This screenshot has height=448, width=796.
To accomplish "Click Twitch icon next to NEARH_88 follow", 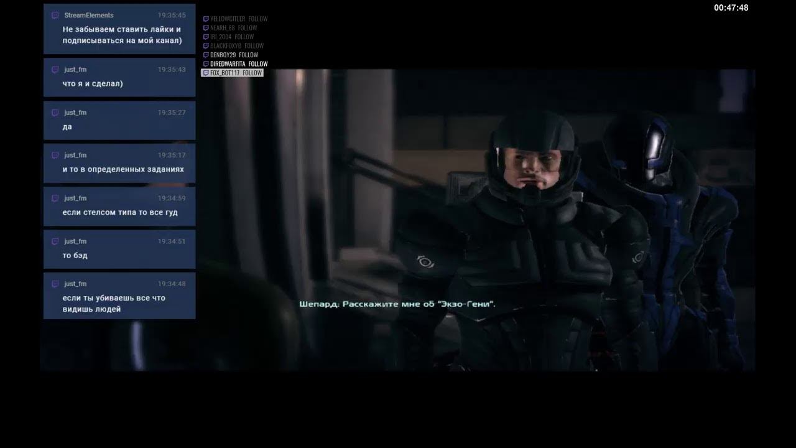I will point(206,28).
